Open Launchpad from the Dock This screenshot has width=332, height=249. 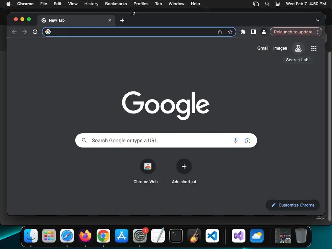[49, 236]
